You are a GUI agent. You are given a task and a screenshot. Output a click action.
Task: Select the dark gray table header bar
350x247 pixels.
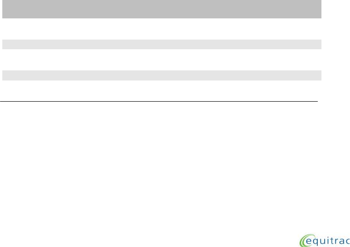coord(162,9)
